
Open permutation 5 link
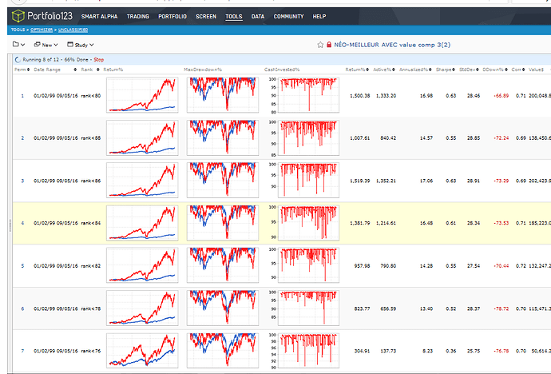22,266
